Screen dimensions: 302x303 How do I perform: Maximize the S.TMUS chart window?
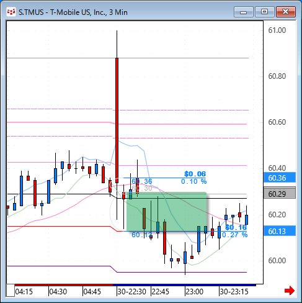264,12
